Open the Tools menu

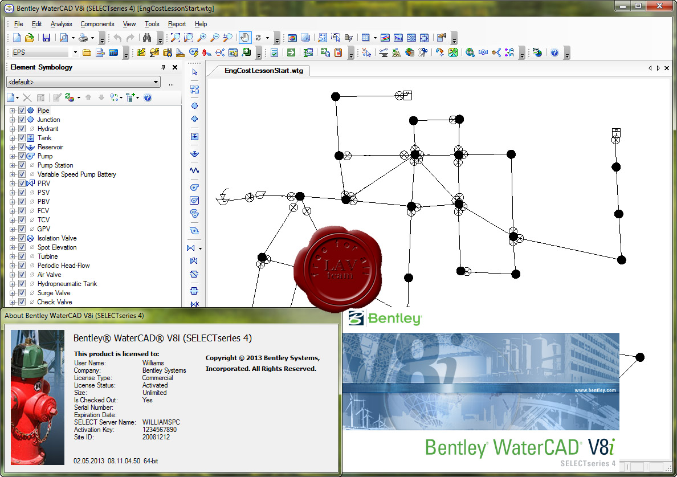(x=152, y=24)
